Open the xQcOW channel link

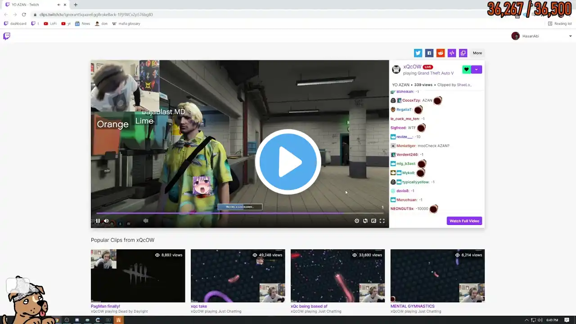tap(412, 67)
